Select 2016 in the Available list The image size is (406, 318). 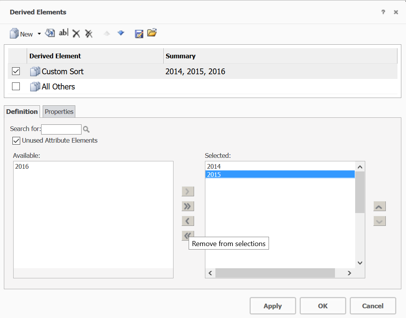[22, 166]
